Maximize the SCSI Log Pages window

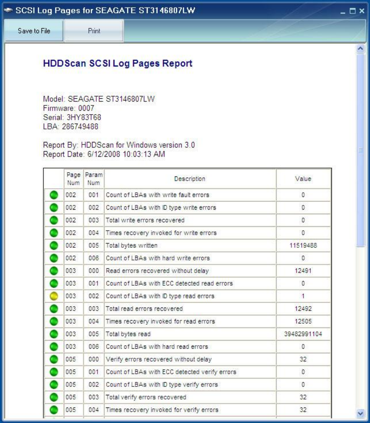[352, 11]
